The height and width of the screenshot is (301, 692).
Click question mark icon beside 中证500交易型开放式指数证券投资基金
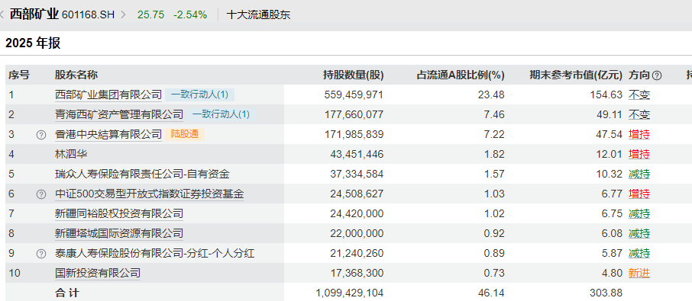coord(41,194)
